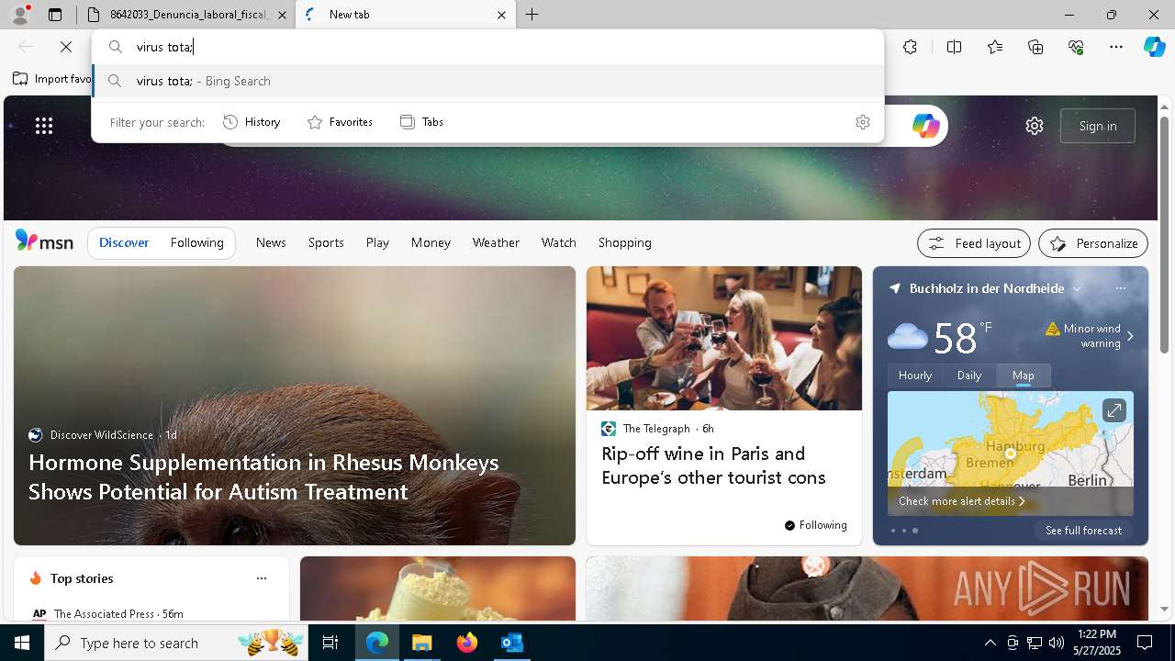The width and height of the screenshot is (1175, 661).
Task: Filter search by Tabs
Action: coord(421,122)
